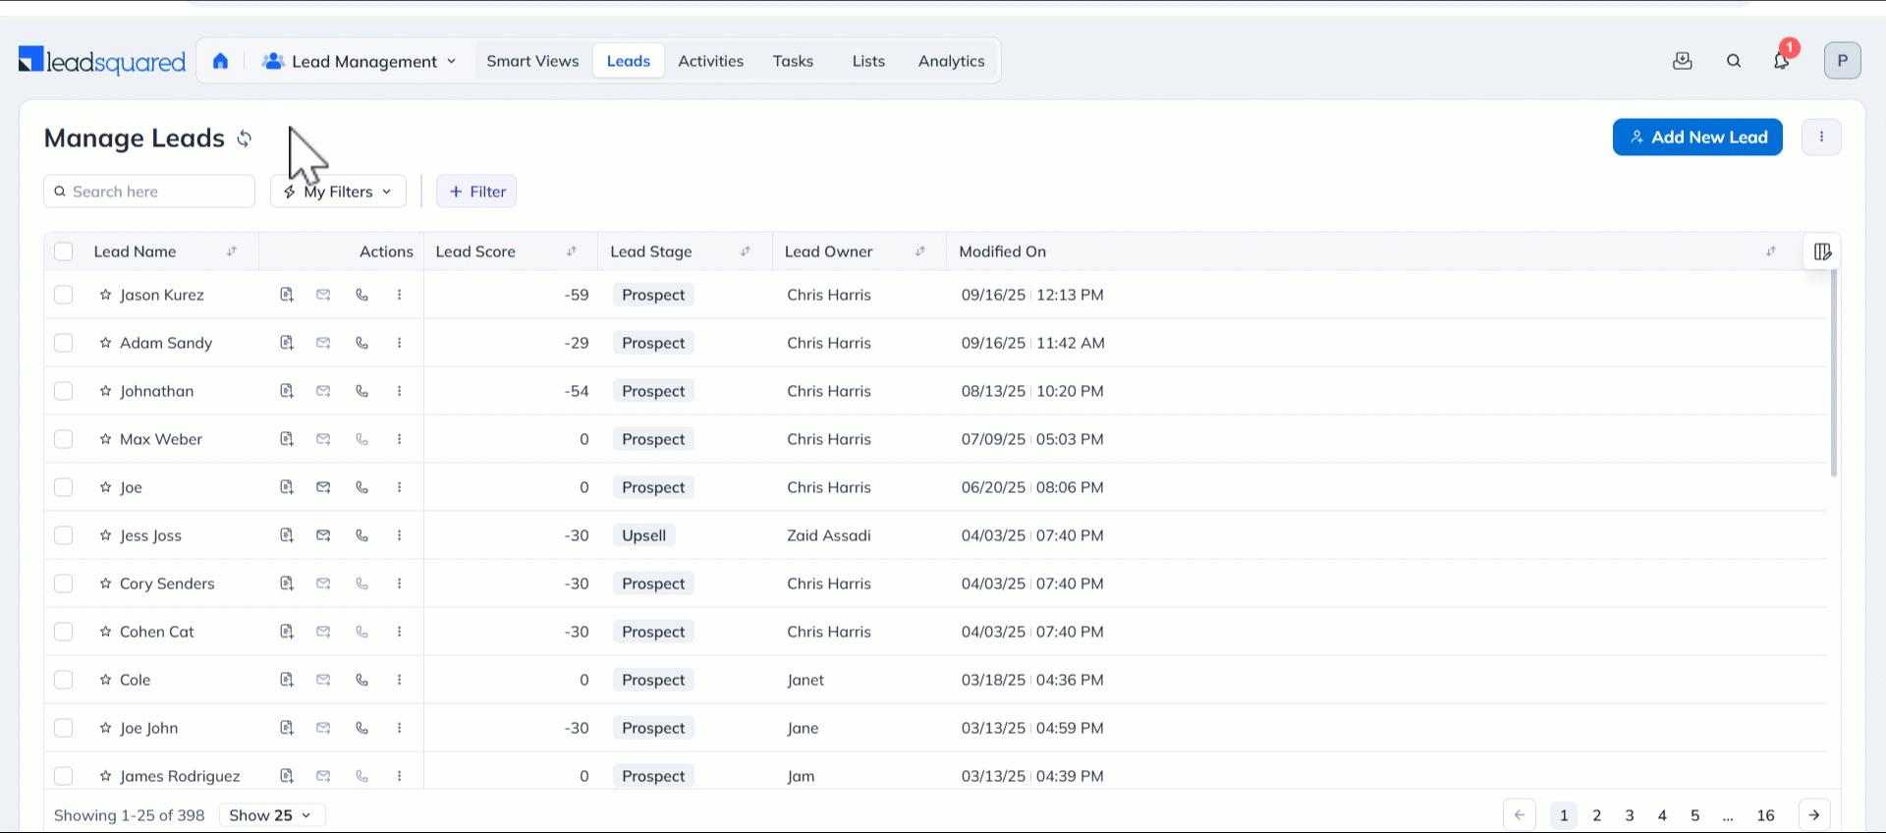Switch to the Smart Views tab

click(x=532, y=61)
